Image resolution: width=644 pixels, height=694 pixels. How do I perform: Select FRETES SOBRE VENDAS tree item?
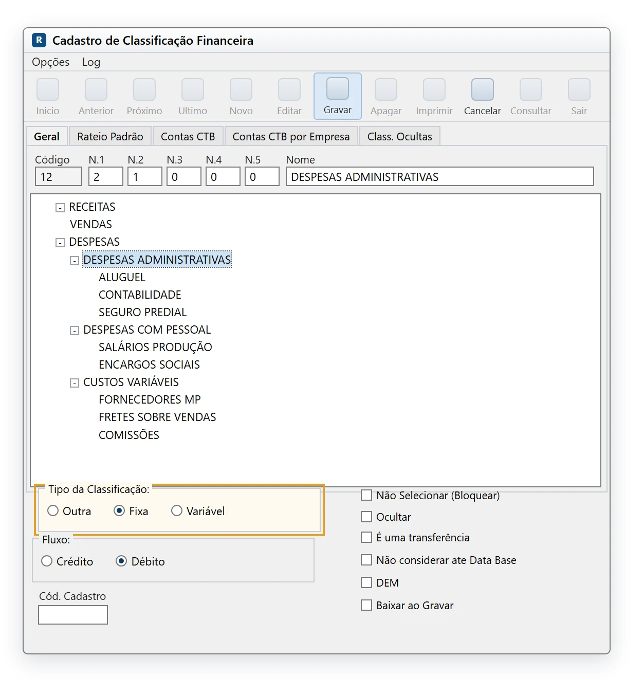(x=157, y=417)
